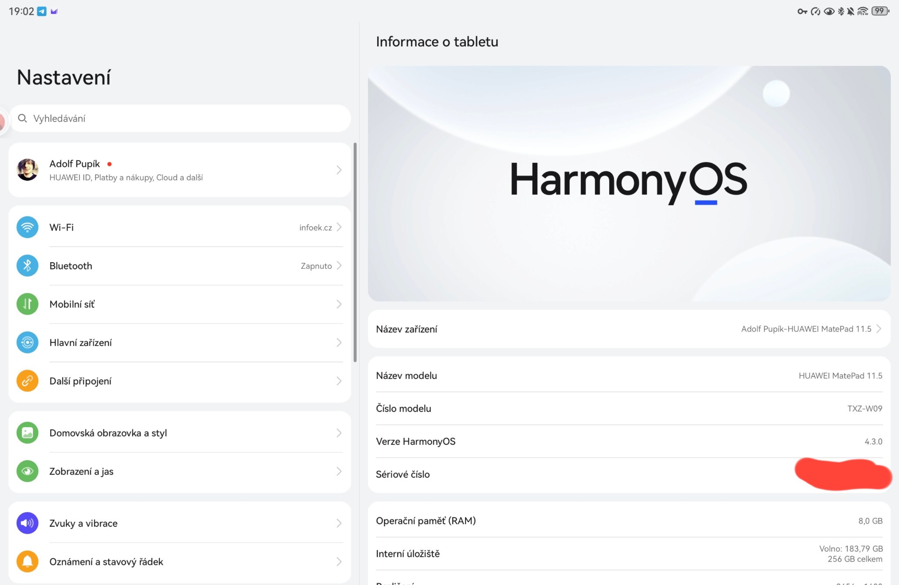
Task: Click the chevron beside infoek.cz Wi-Fi
Action: point(339,227)
